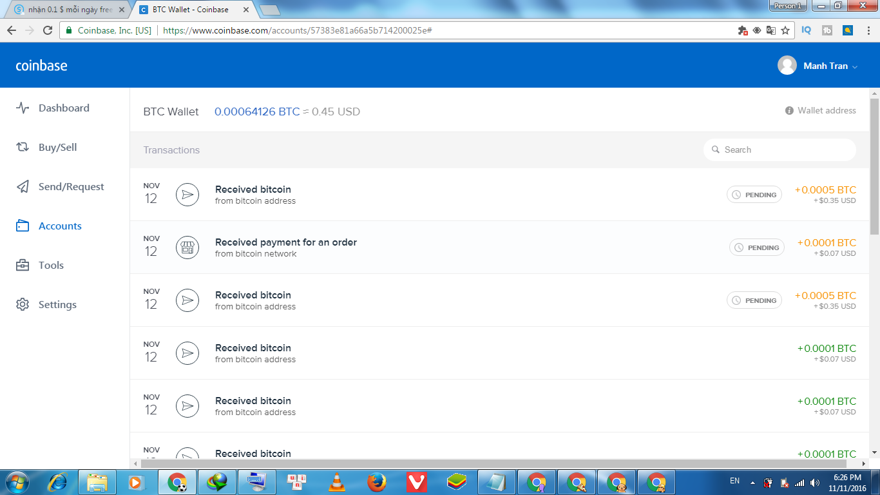Click the 0.00064126 BTC balance
This screenshot has height=495, width=880.
[x=257, y=112]
